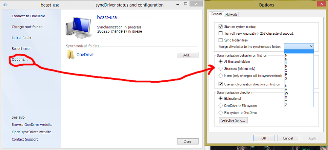Open Connect to OneDrive
The height and width of the screenshot is (150, 328).
pyautogui.click(x=28, y=16)
